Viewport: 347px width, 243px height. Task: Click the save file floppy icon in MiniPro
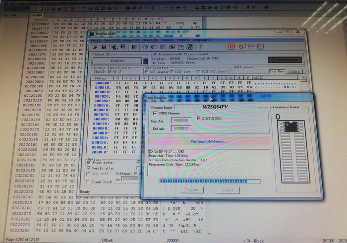(104, 47)
